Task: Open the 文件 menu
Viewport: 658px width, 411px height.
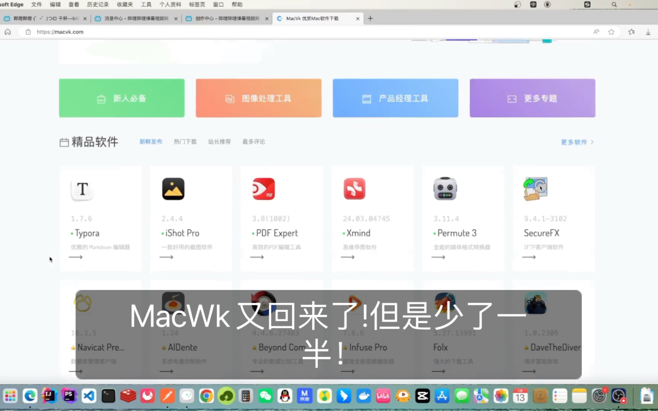Action: click(37, 5)
